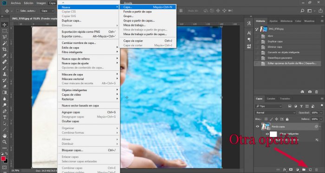Select the Hand tool
The height and width of the screenshot is (173, 325).
click(4, 136)
